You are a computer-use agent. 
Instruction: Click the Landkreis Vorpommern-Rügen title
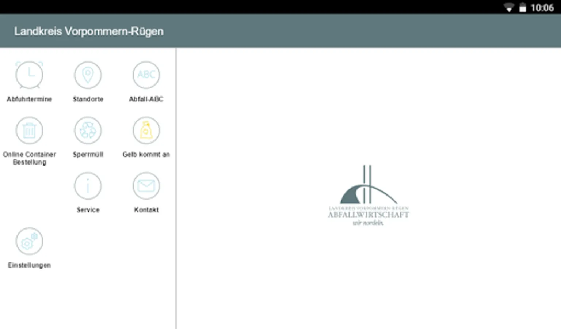pos(89,31)
